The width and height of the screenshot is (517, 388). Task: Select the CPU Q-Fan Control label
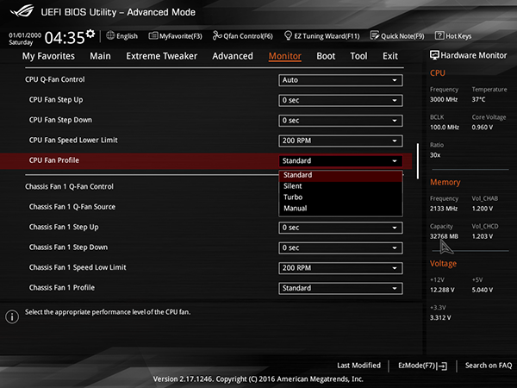tap(55, 79)
